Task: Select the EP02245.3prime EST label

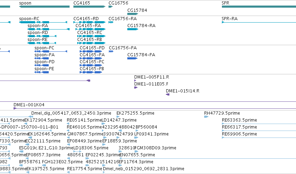Action: [x=103, y=155]
